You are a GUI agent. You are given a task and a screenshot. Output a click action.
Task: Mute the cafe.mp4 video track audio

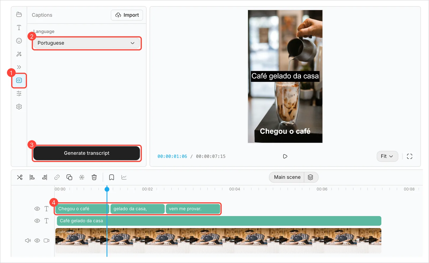pyautogui.click(x=28, y=240)
